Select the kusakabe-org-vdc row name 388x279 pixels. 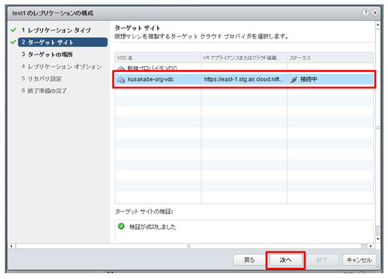[x=151, y=79]
